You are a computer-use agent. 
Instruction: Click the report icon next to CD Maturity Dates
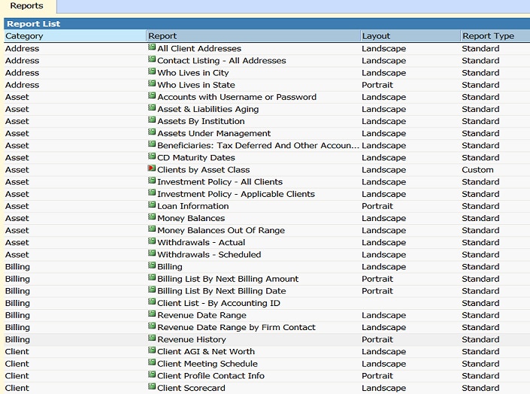pos(152,157)
